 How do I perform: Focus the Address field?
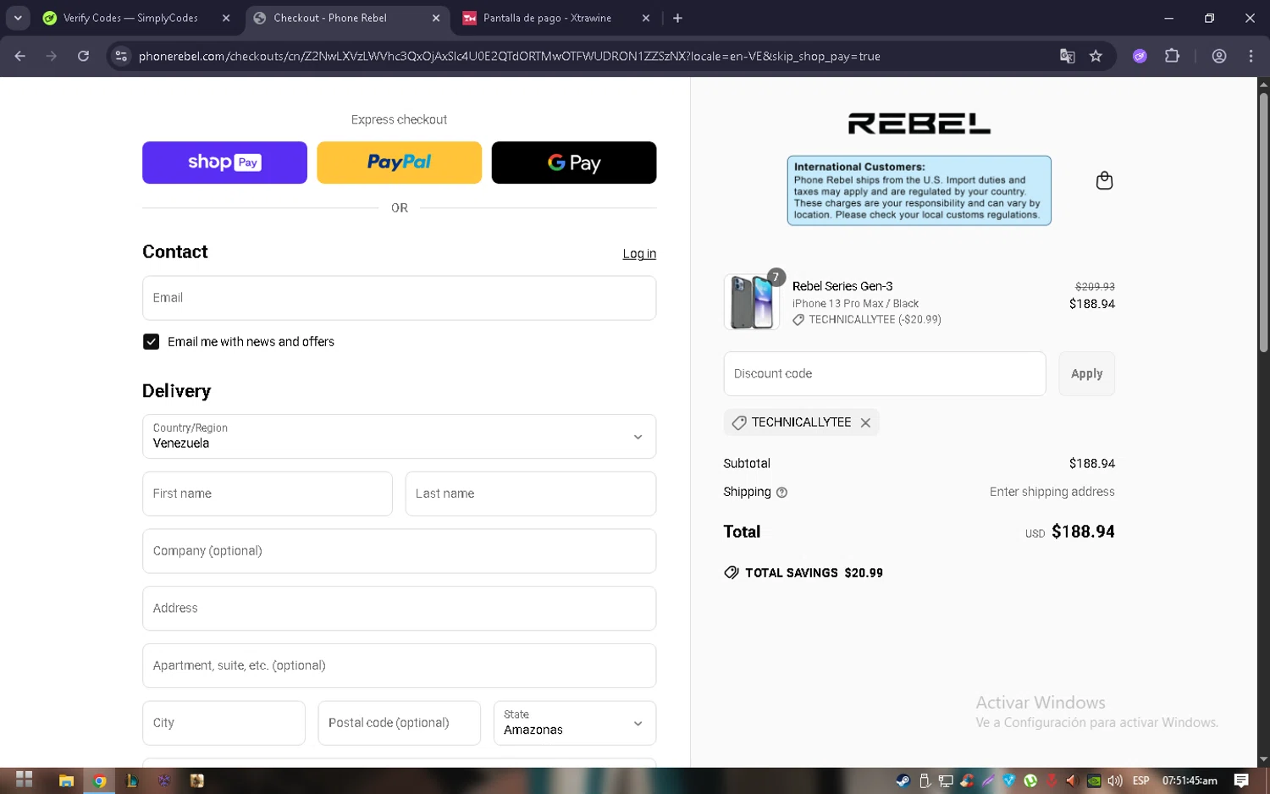399,609
